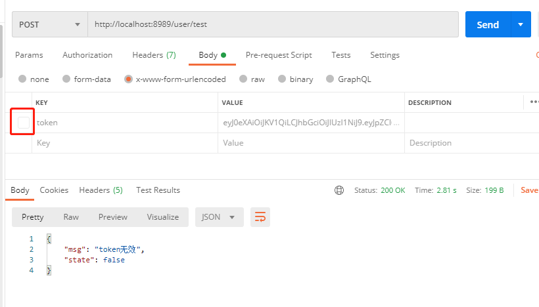
Task: Click the word-wrap icon in response toolbar
Action: pos(260,217)
